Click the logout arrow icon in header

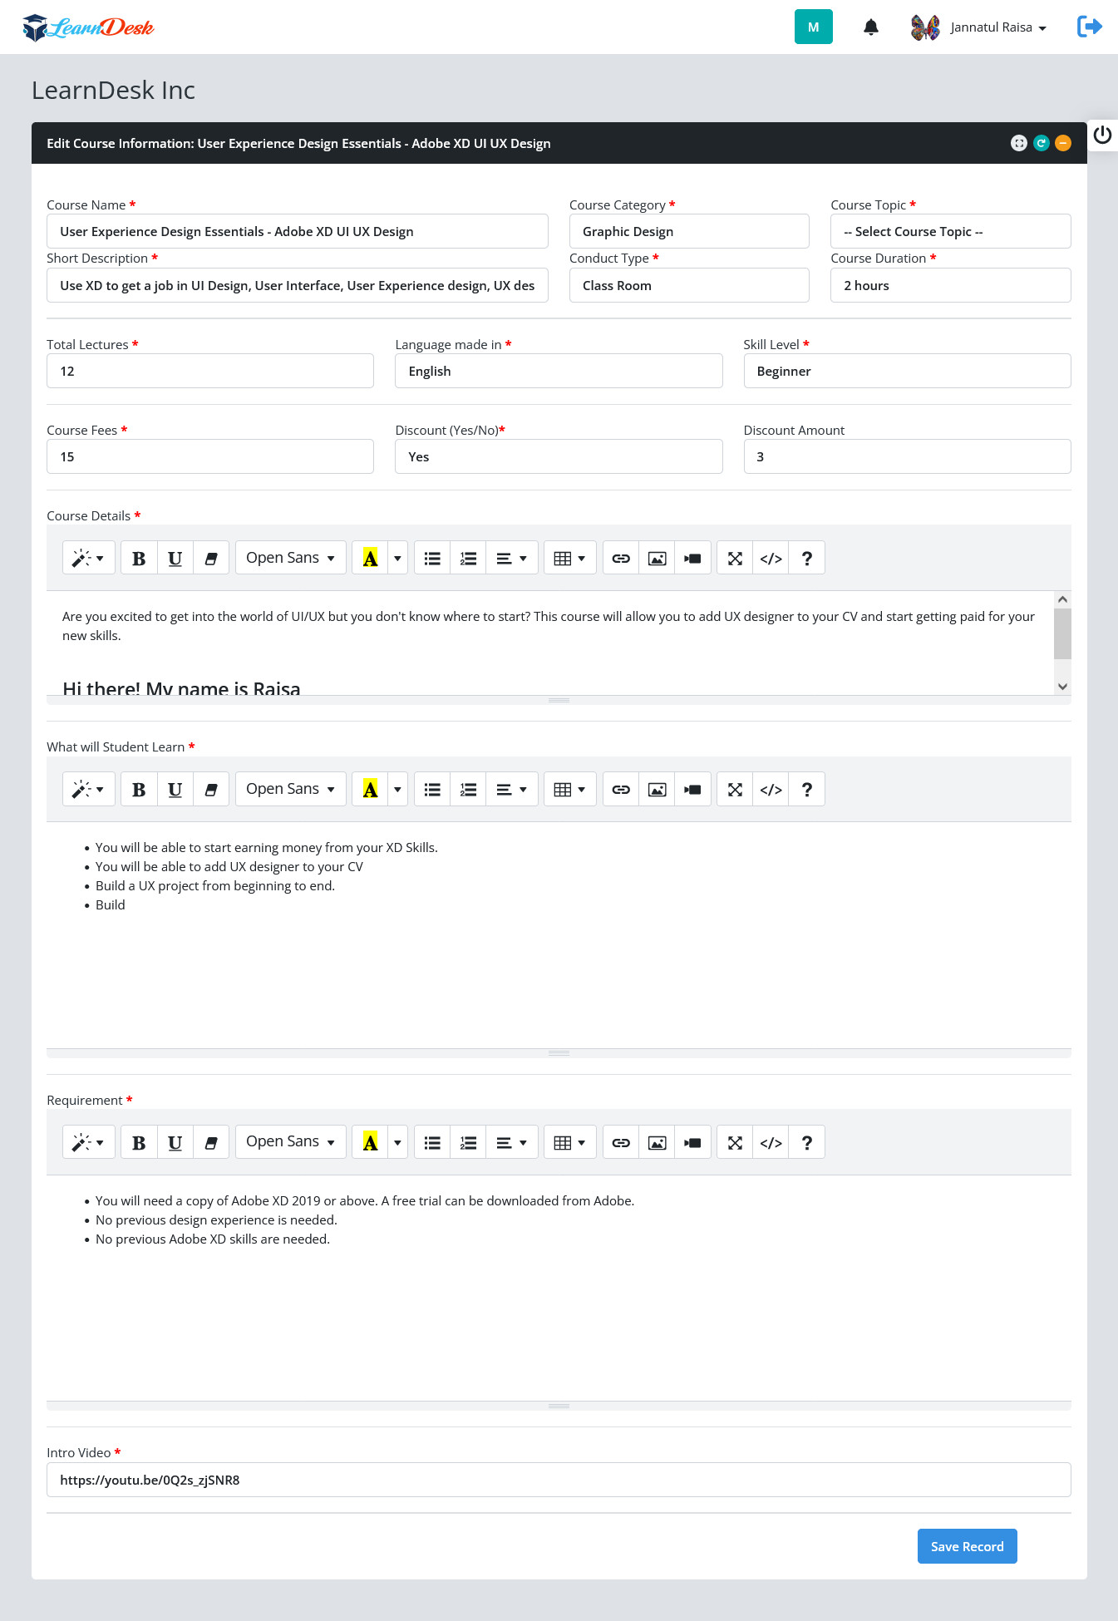pyautogui.click(x=1090, y=27)
